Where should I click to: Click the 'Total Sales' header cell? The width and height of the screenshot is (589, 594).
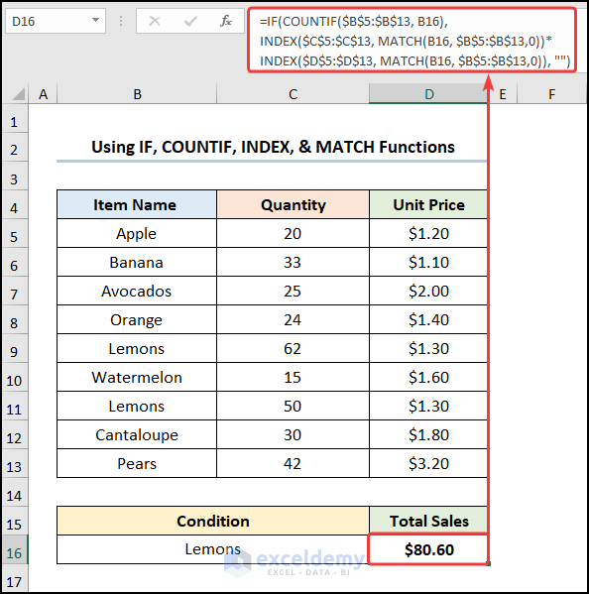click(428, 521)
